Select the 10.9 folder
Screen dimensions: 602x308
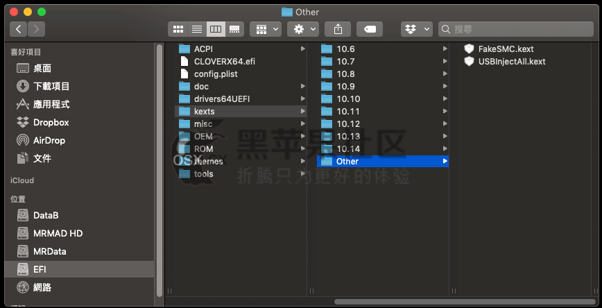click(x=383, y=87)
